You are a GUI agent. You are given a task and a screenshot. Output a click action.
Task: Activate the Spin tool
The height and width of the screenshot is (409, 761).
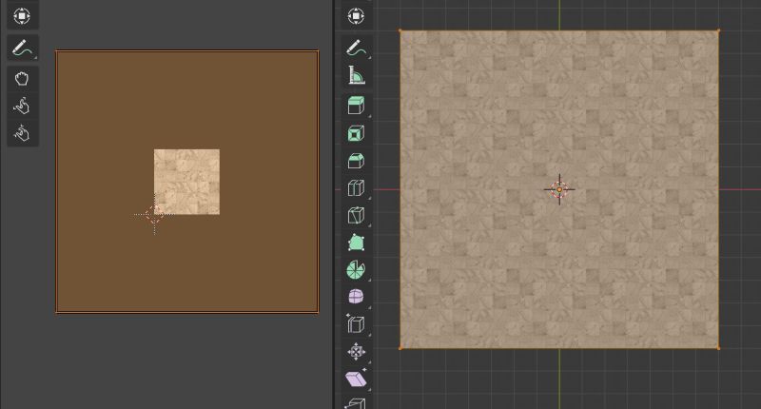tap(356, 270)
